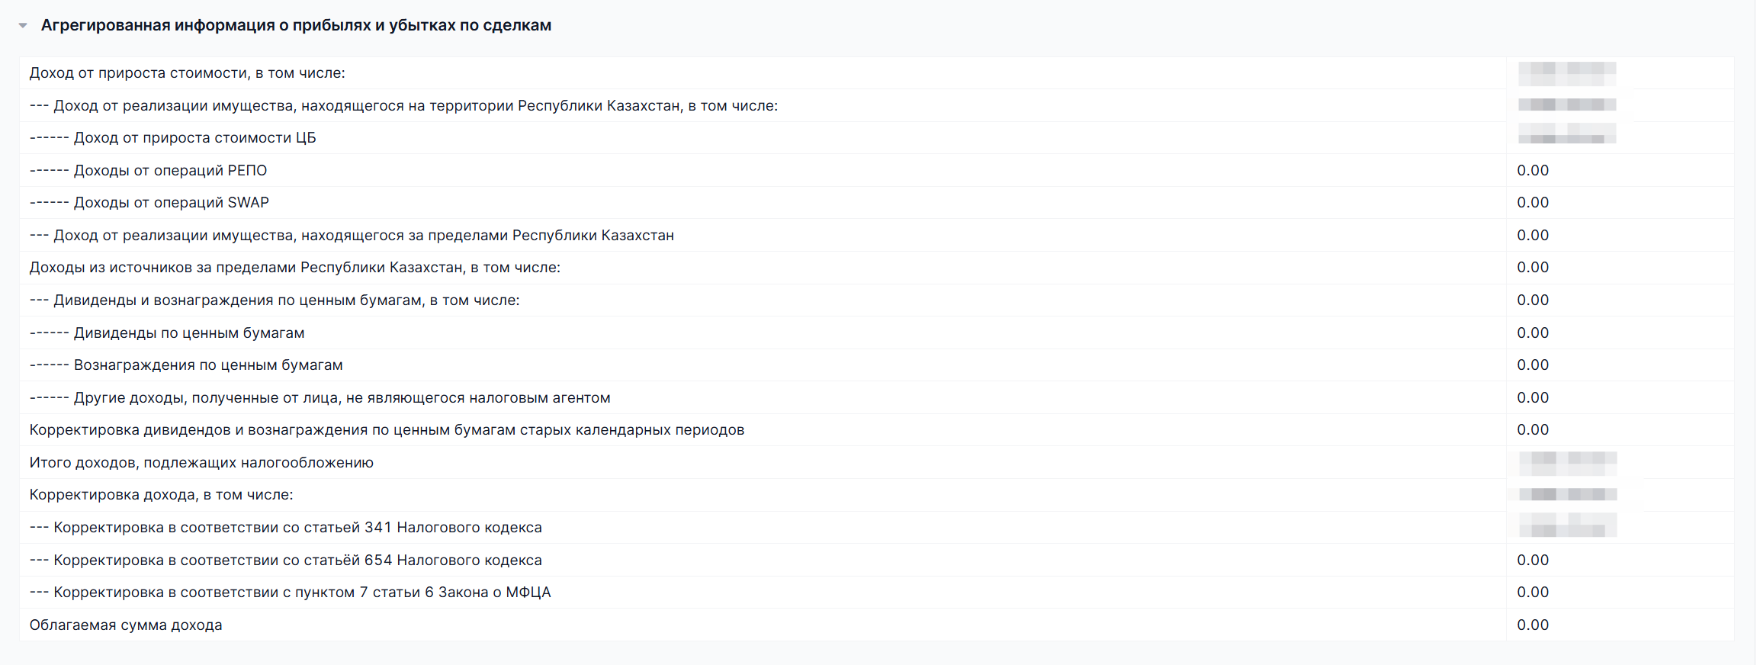Click the 'Доходы от операций SWAP' label

[x=171, y=203]
